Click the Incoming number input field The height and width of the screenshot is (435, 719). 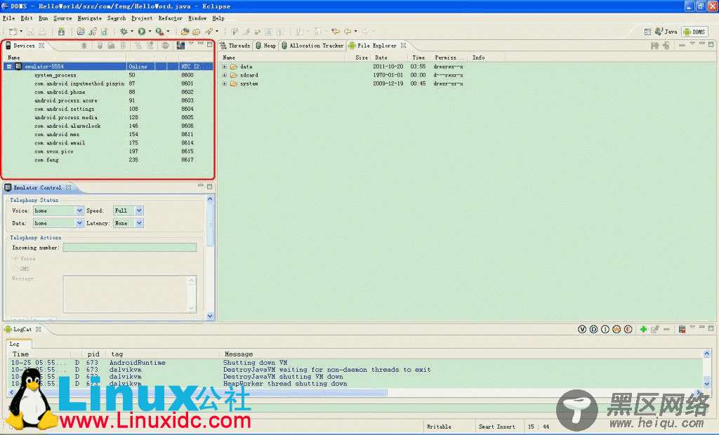click(x=130, y=248)
